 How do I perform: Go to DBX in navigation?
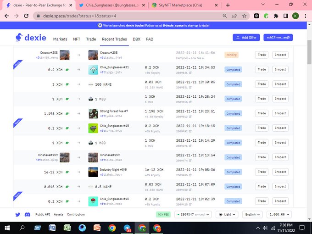[137, 39]
